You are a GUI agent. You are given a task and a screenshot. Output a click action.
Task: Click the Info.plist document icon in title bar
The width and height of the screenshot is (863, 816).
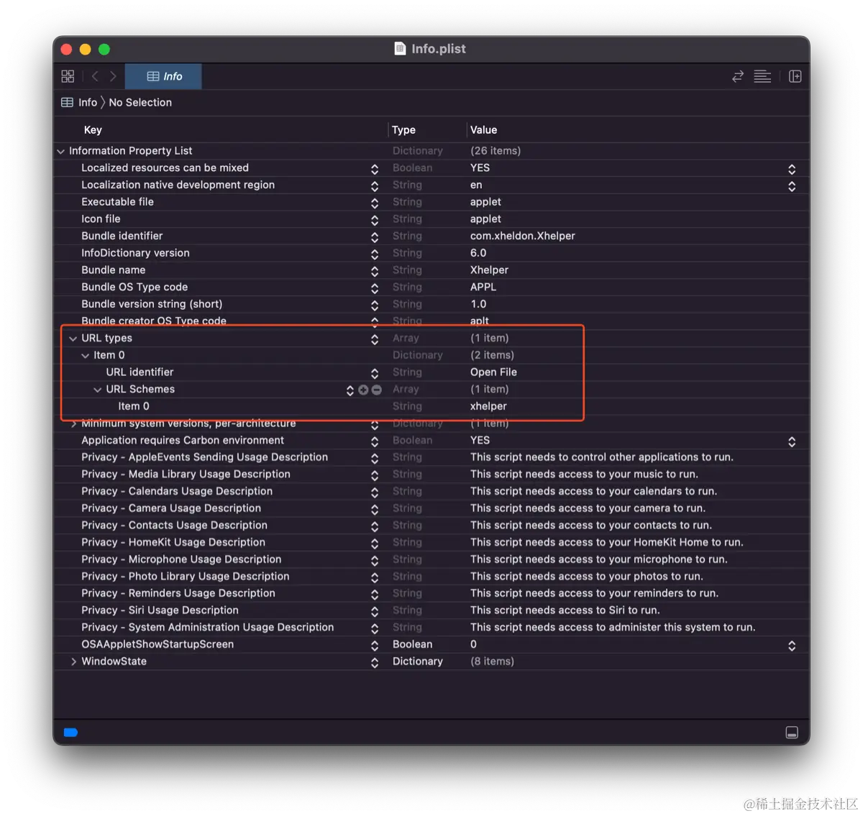(400, 49)
